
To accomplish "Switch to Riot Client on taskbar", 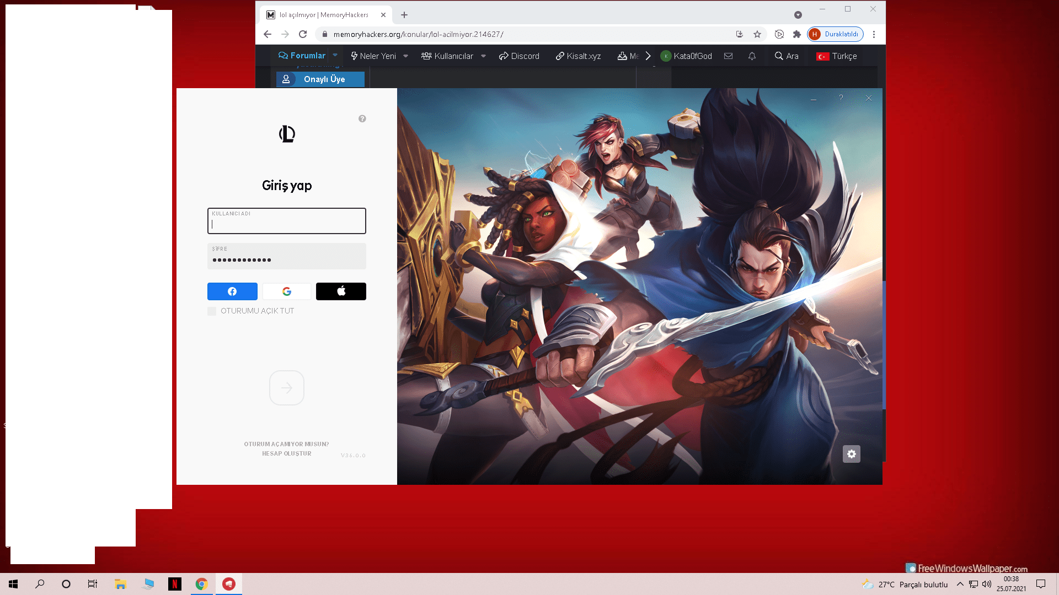I will click(229, 584).
